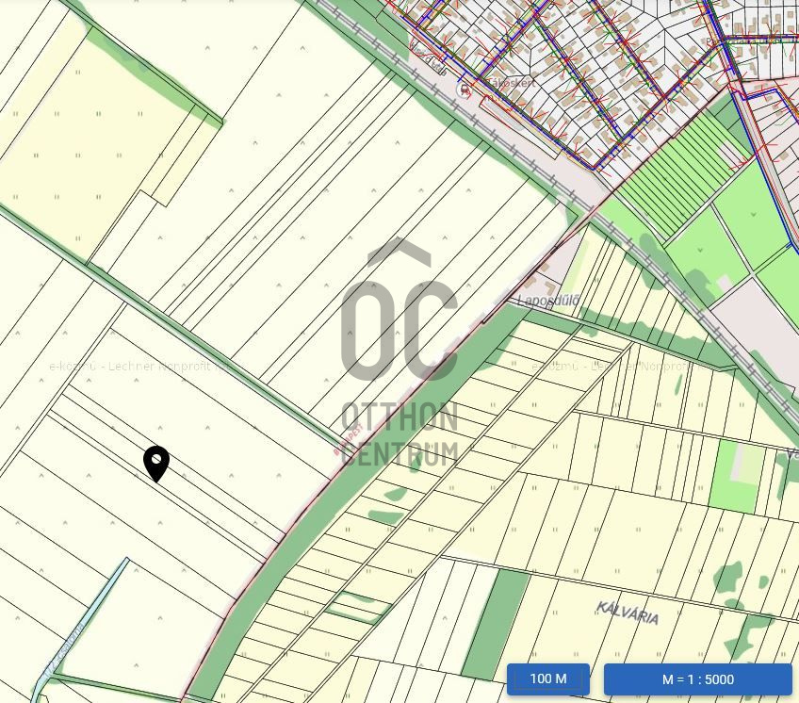Select the railway station icon near Táboskert
799x703 pixels.
point(465,90)
